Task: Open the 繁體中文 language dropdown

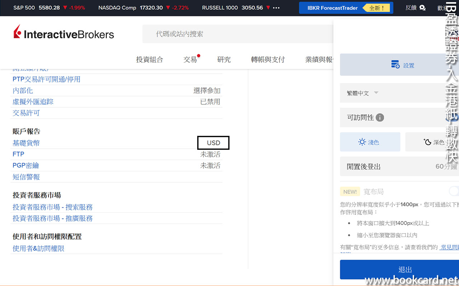Action: coord(363,93)
